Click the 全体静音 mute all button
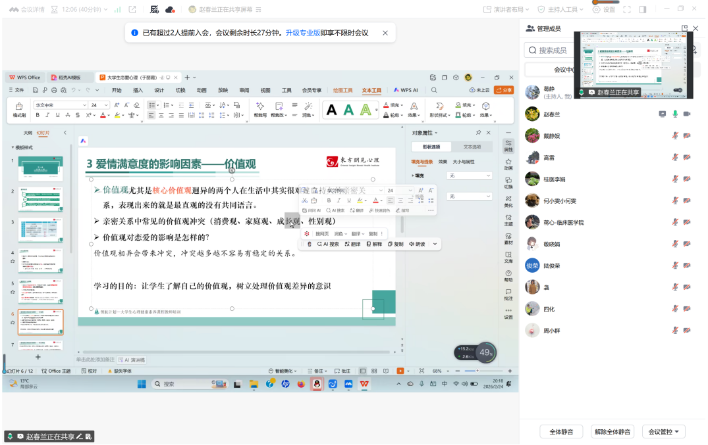 pyautogui.click(x=561, y=432)
